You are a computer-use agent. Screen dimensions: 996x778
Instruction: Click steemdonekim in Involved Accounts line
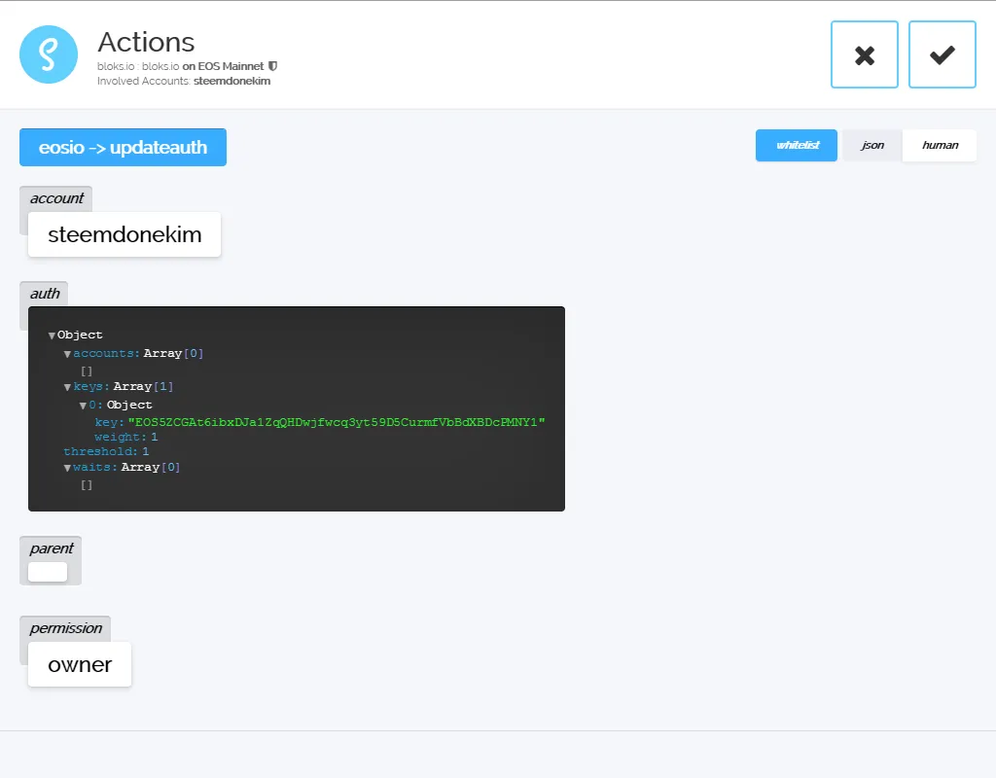pos(231,82)
